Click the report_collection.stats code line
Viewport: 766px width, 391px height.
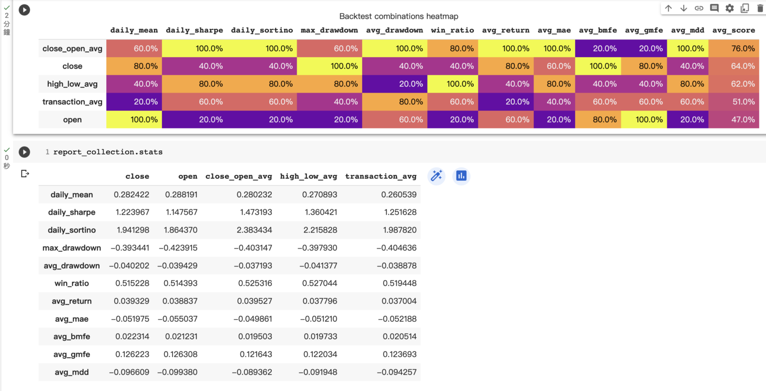pos(108,152)
